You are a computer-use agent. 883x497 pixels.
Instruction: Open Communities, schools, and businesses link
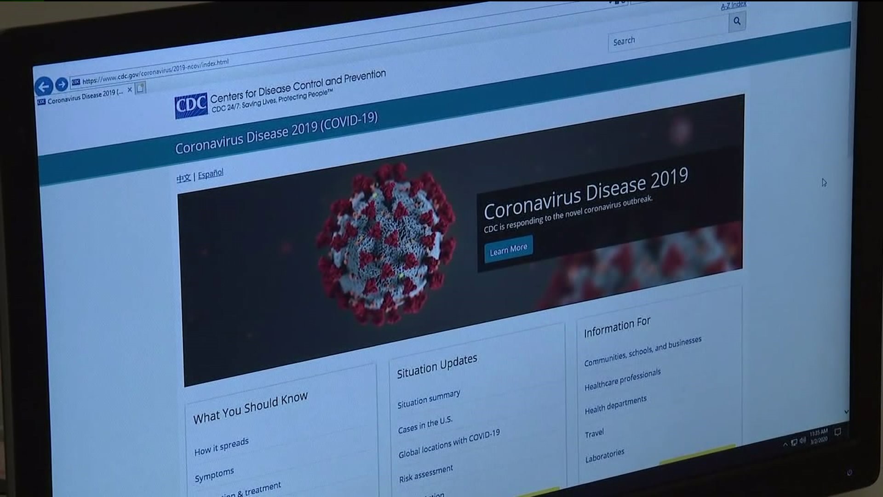642,352
